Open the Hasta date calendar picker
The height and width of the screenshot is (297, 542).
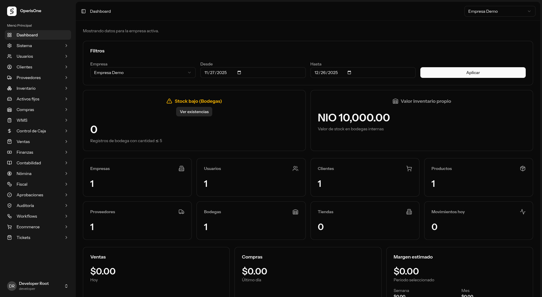coord(349,73)
